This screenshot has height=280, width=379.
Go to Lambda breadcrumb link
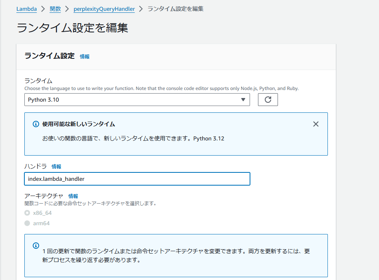(x=27, y=9)
